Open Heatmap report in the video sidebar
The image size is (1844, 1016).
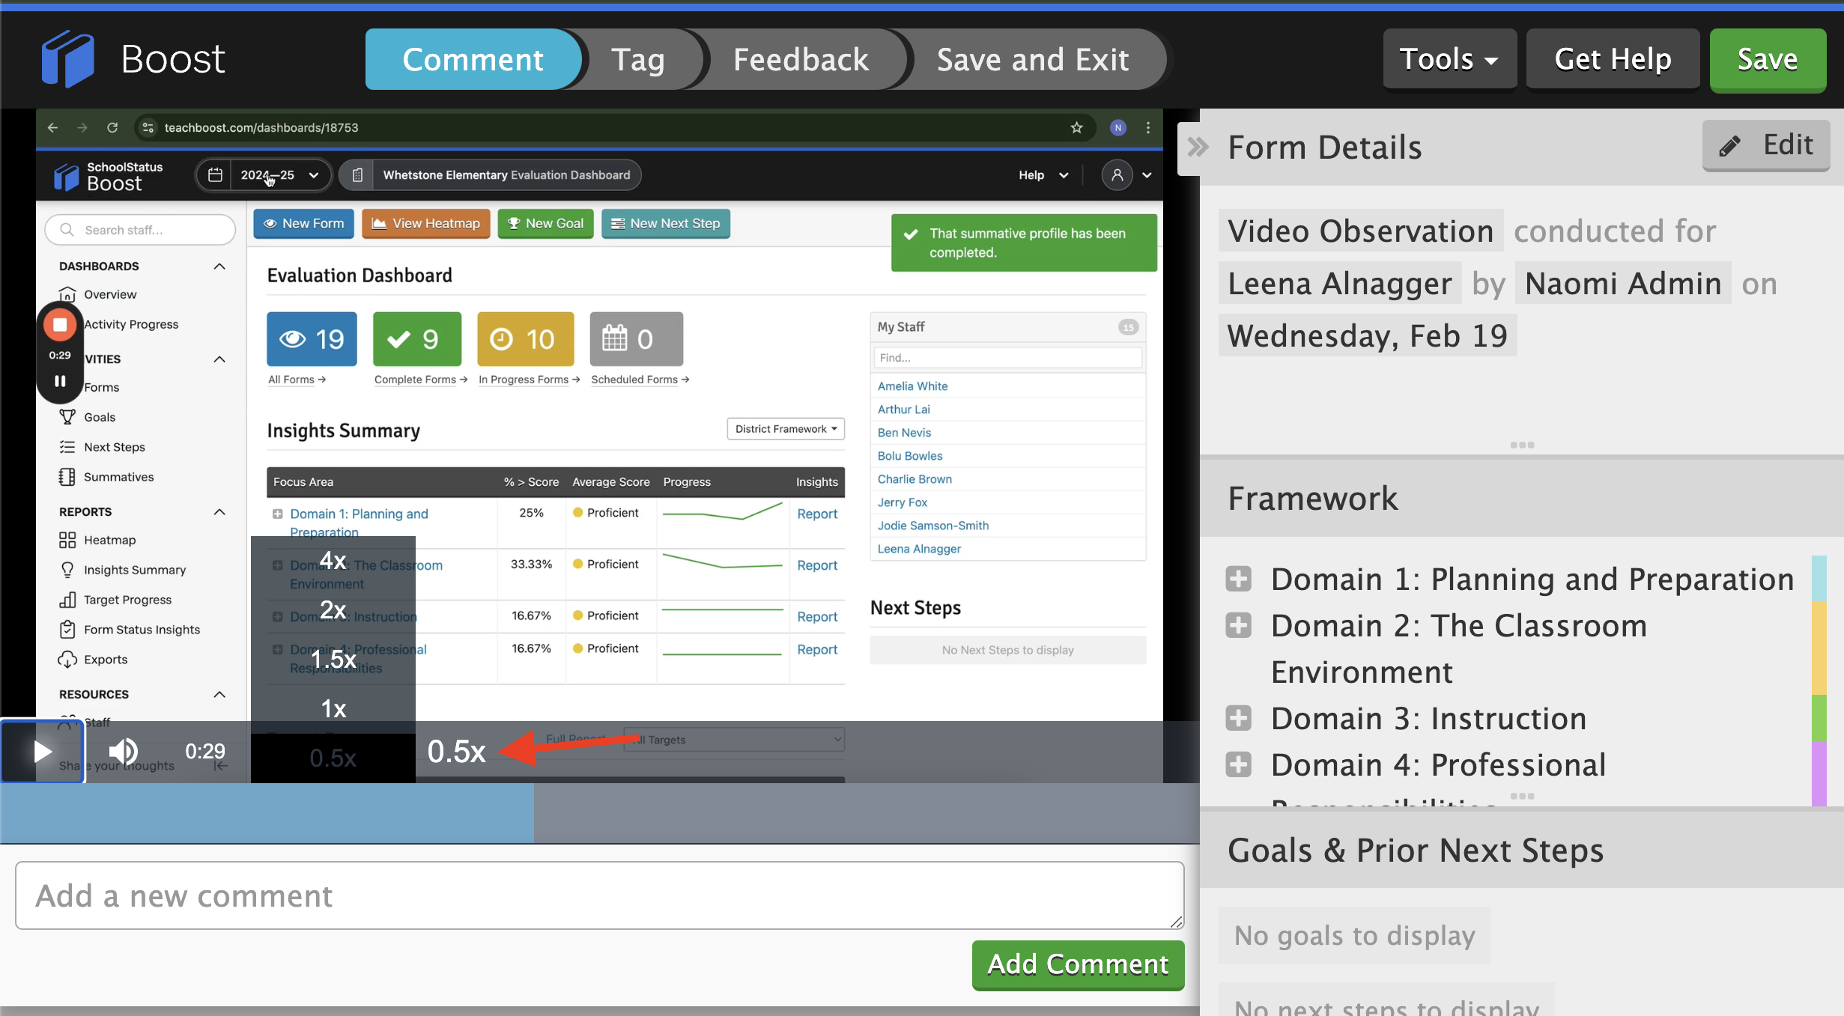(x=97, y=540)
